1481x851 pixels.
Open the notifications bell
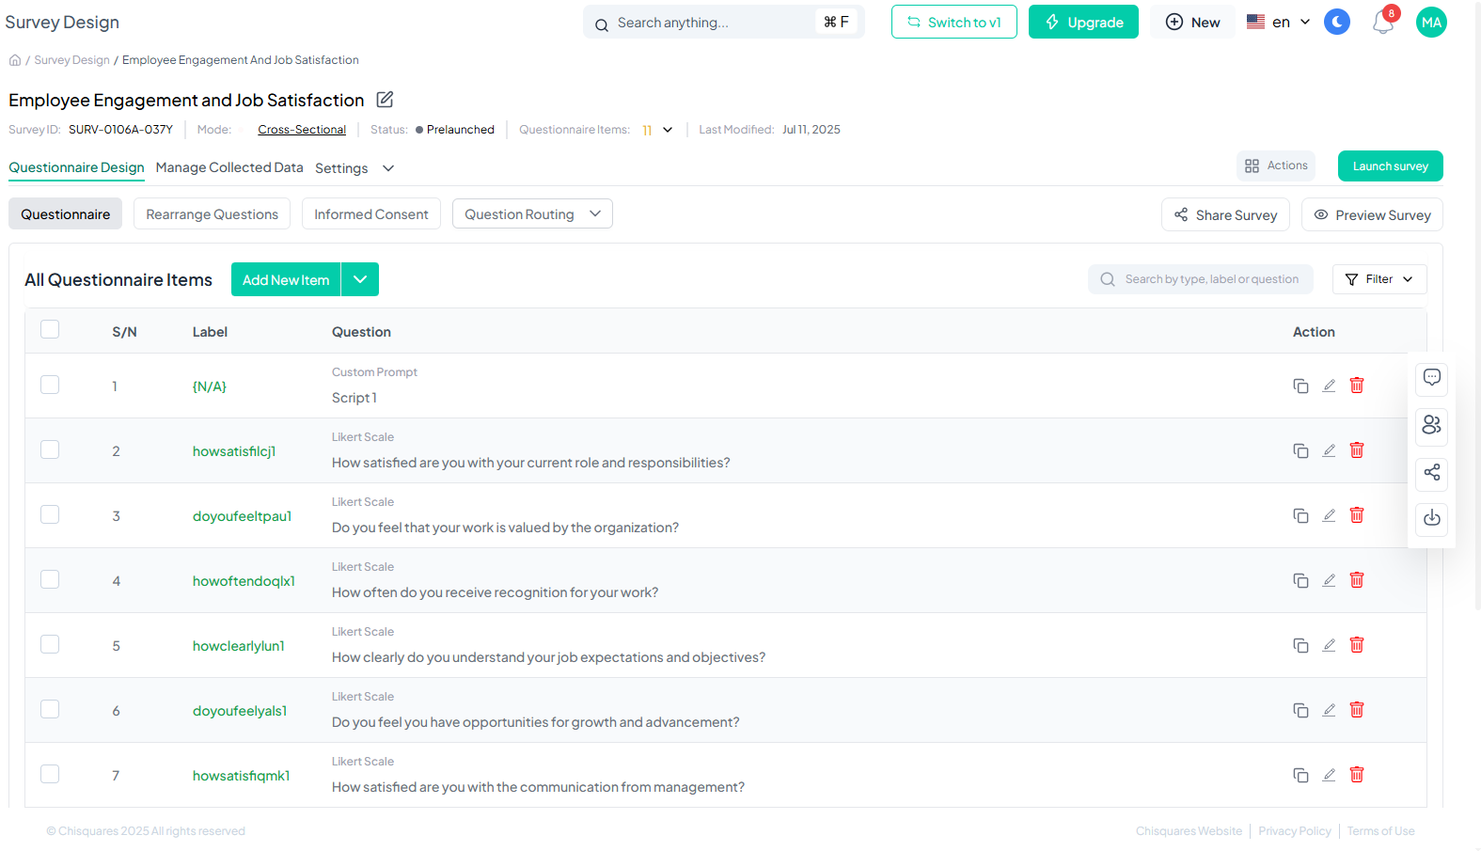(1382, 23)
